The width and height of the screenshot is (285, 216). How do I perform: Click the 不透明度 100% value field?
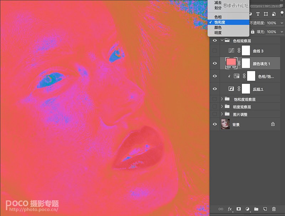pyautogui.click(x=272, y=23)
